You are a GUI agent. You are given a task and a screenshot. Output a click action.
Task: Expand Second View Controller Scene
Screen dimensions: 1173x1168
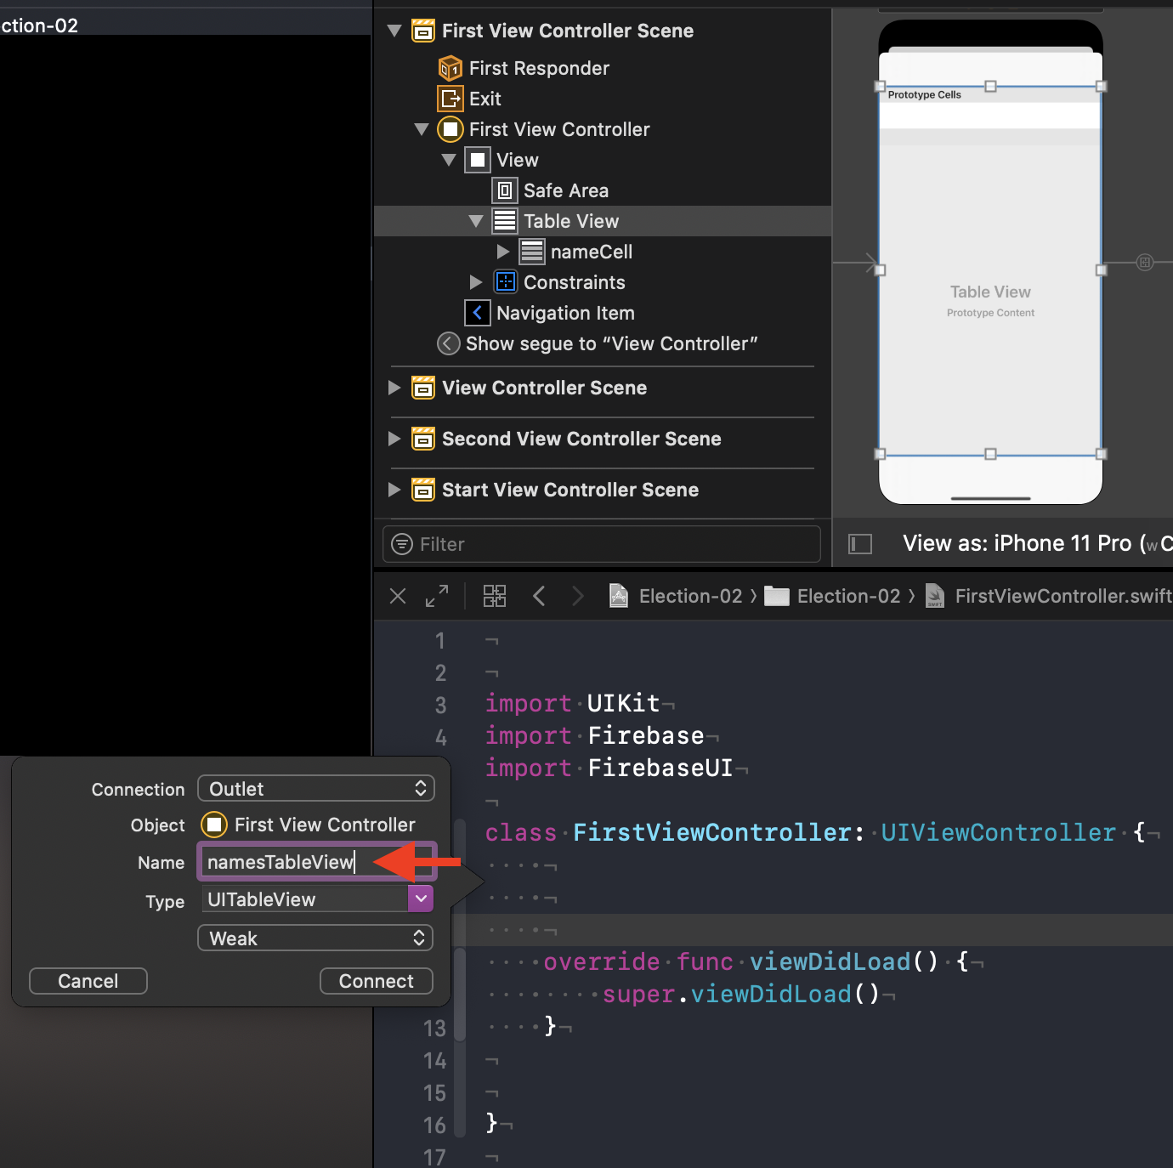pos(394,439)
